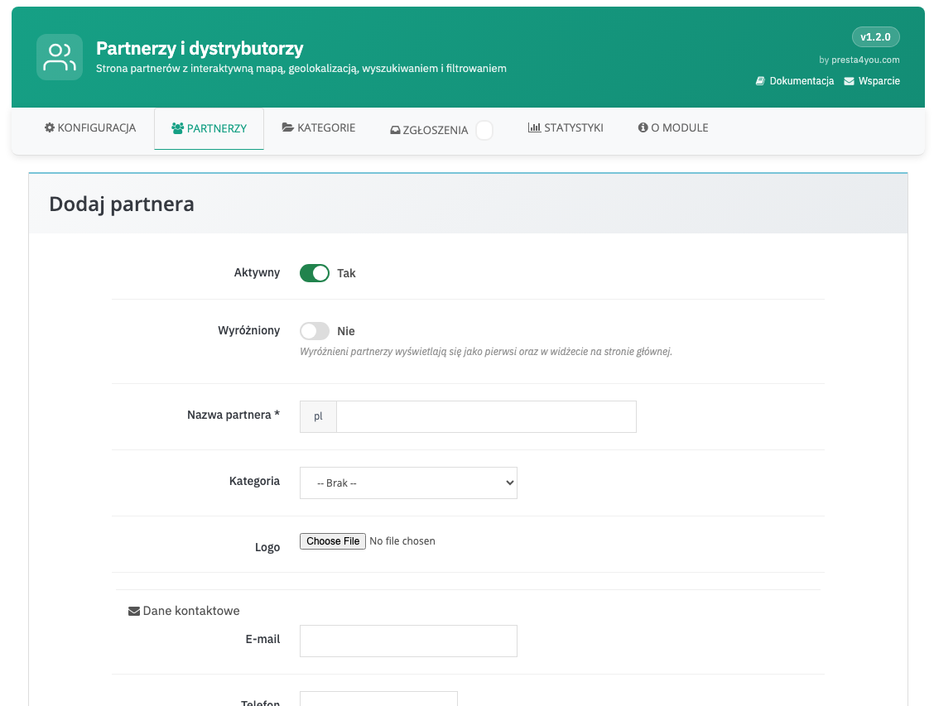This screenshot has width=934, height=706.
Task: Click the 'Dodaj partnera' heading
Action: point(122,204)
